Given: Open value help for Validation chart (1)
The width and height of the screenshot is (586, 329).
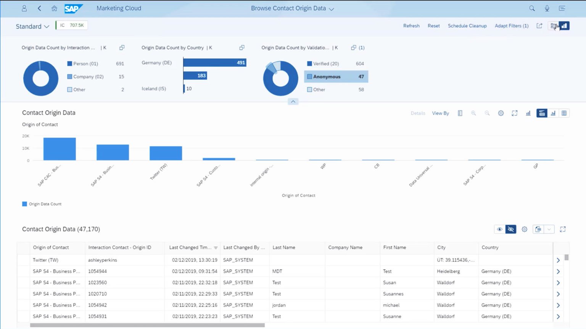Looking at the screenshot, I should point(357,48).
